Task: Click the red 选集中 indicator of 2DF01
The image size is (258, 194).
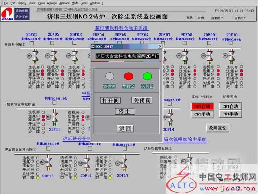Action: 42,71
